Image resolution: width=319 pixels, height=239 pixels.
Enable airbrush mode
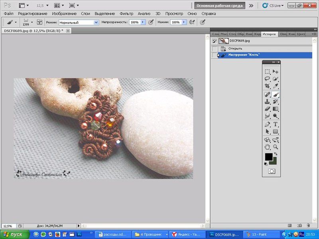[x=192, y=22]
